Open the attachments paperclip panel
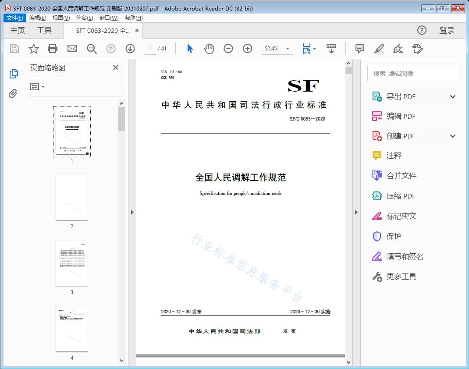Screen dimensions: 469x369 point(13,92)
